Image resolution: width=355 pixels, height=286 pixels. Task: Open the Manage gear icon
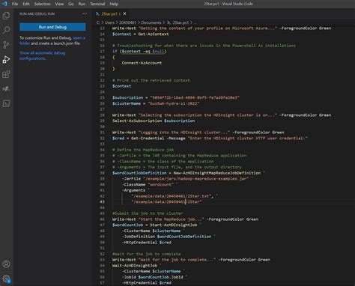coord(6,279)
